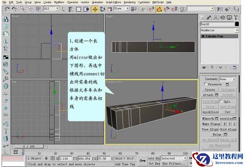Open Preserve UVs settings box
Screen dimensions: 245x167
point(227,84)
